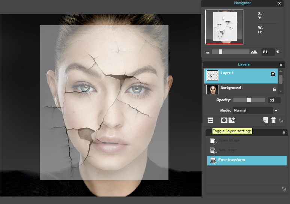The height and width of the screenshot is (204, 290).
Task: Click the Opacity: label
Action: (224, 100)
